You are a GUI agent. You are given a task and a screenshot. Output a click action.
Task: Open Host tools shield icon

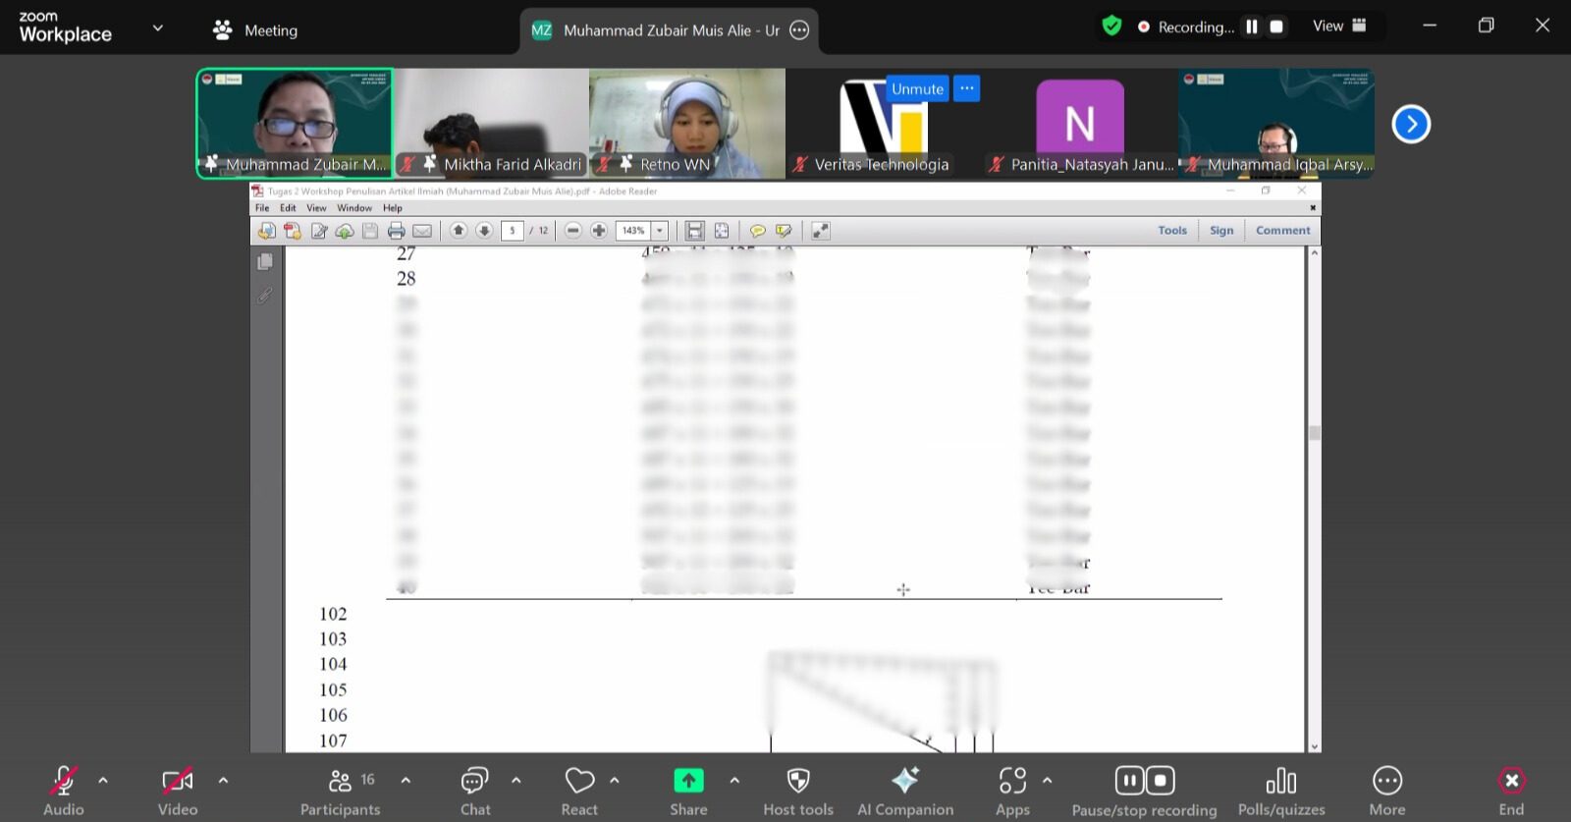point(798,781)
